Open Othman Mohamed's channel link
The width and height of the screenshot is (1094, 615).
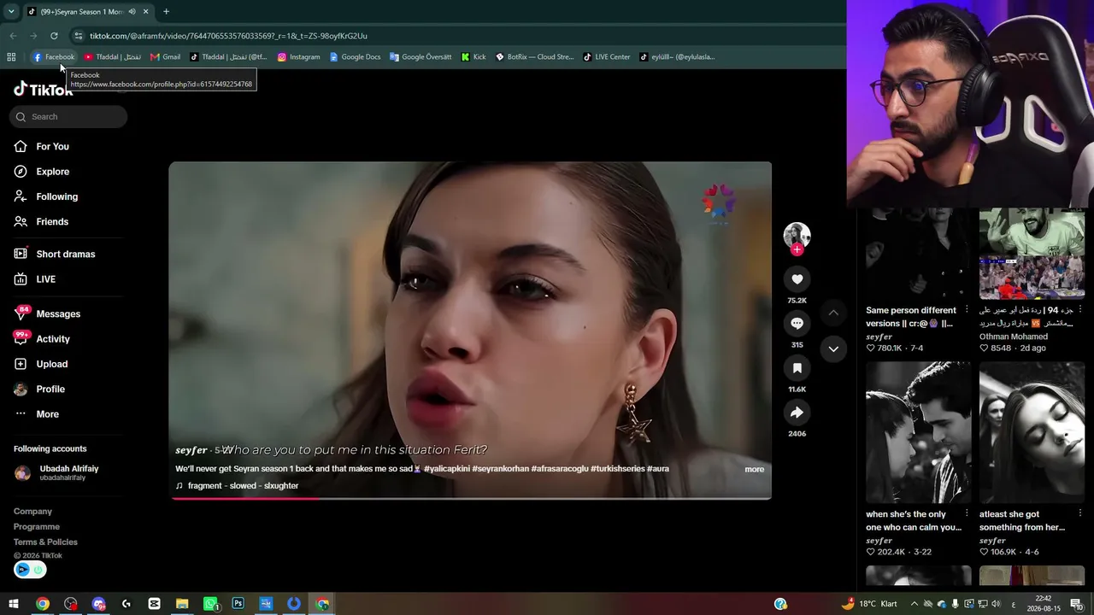[1014, 337]
